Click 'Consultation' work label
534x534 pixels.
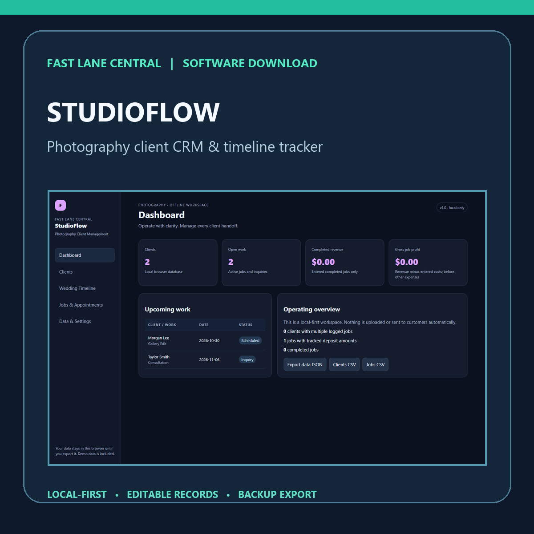point(158,363)
